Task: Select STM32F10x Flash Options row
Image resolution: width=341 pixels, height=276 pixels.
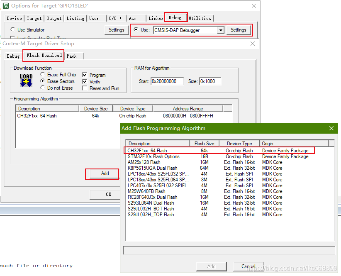Action: (x=230, y=156)
